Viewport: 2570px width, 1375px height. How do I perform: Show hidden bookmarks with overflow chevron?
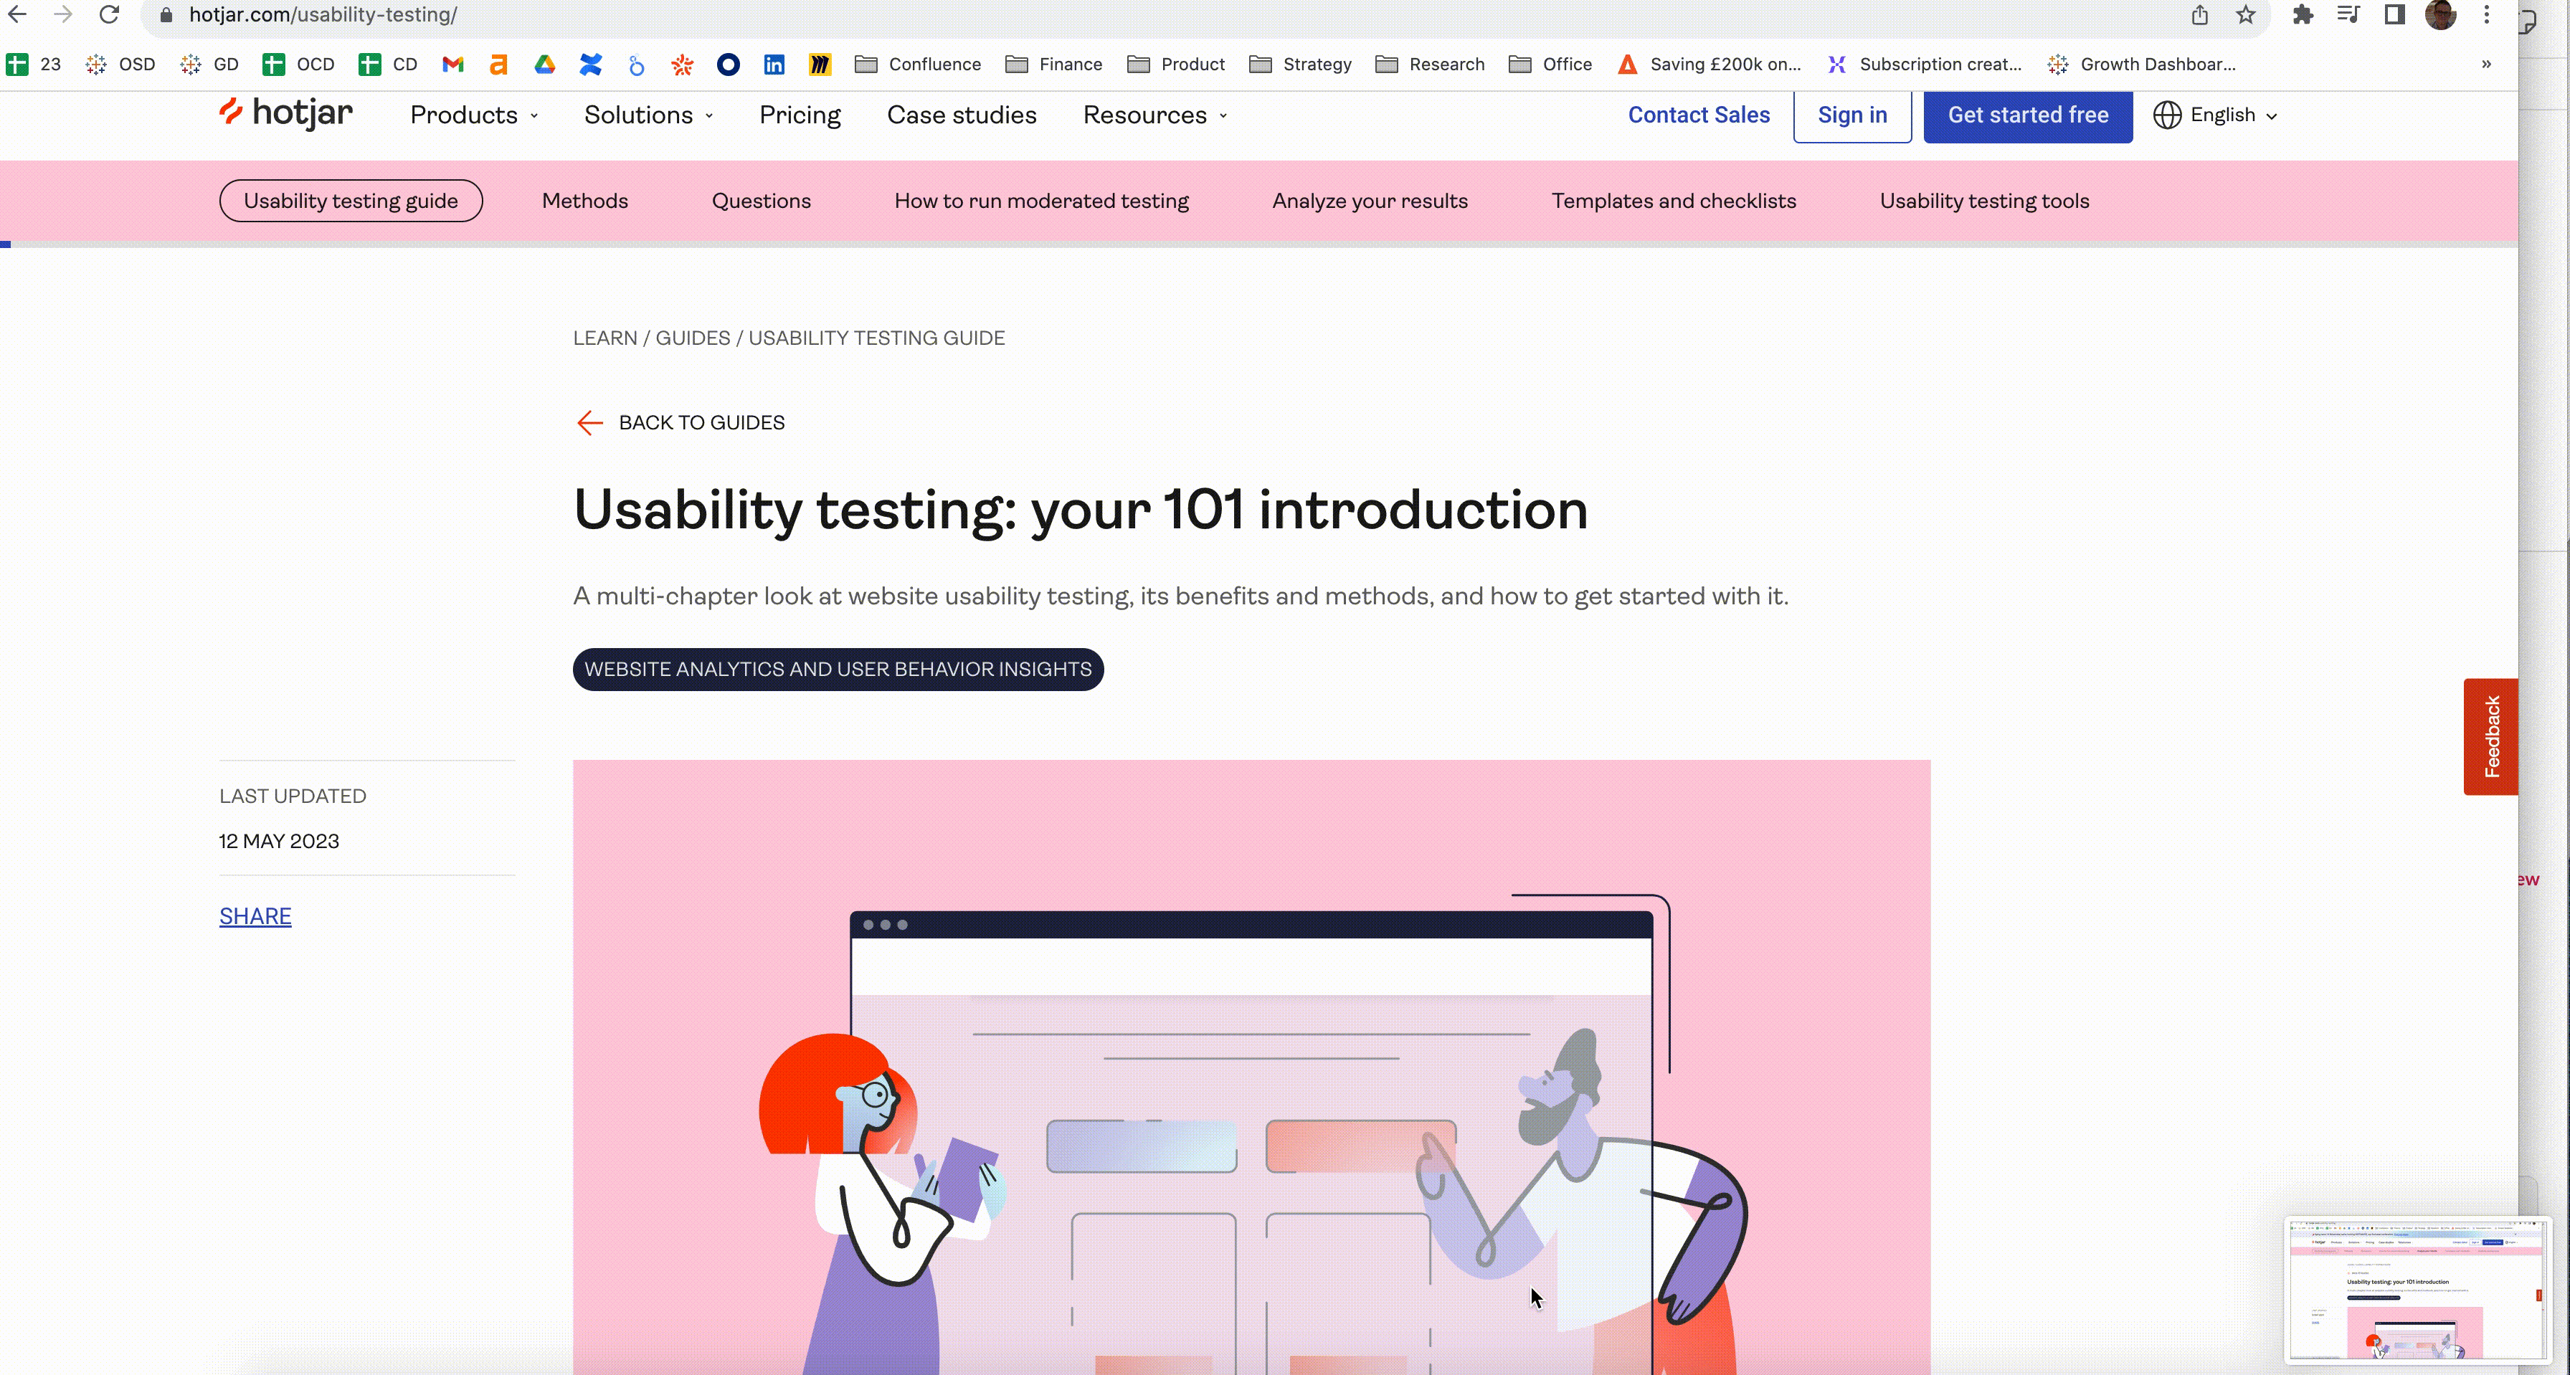pyautogui.click(x=2485, y=65)
